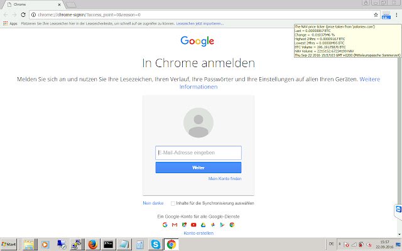This screenshot has height=251, width=402.
Task: Click the address bar URL
Action: click(x=89, y=15)
